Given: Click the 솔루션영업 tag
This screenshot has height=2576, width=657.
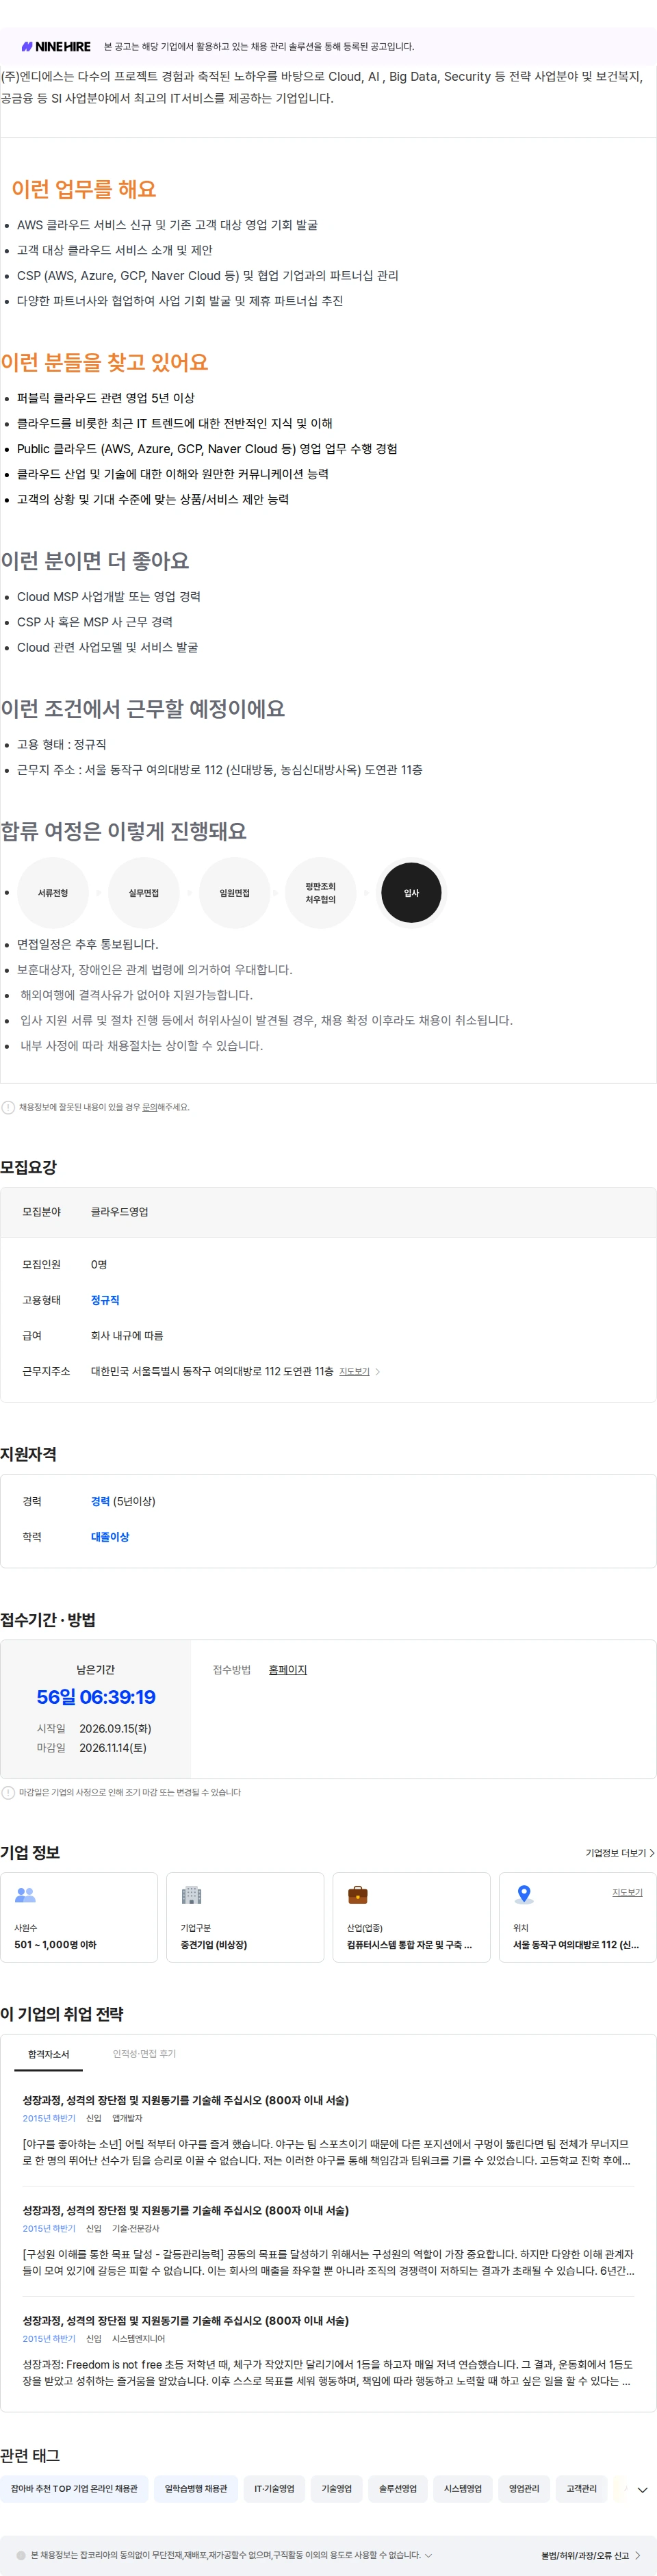Looking at the screenshot, I should point(398,2488).
